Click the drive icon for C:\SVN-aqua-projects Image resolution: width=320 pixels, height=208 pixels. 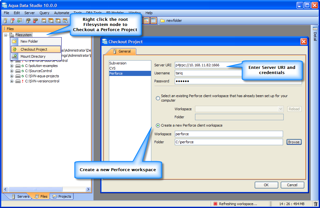18,76
